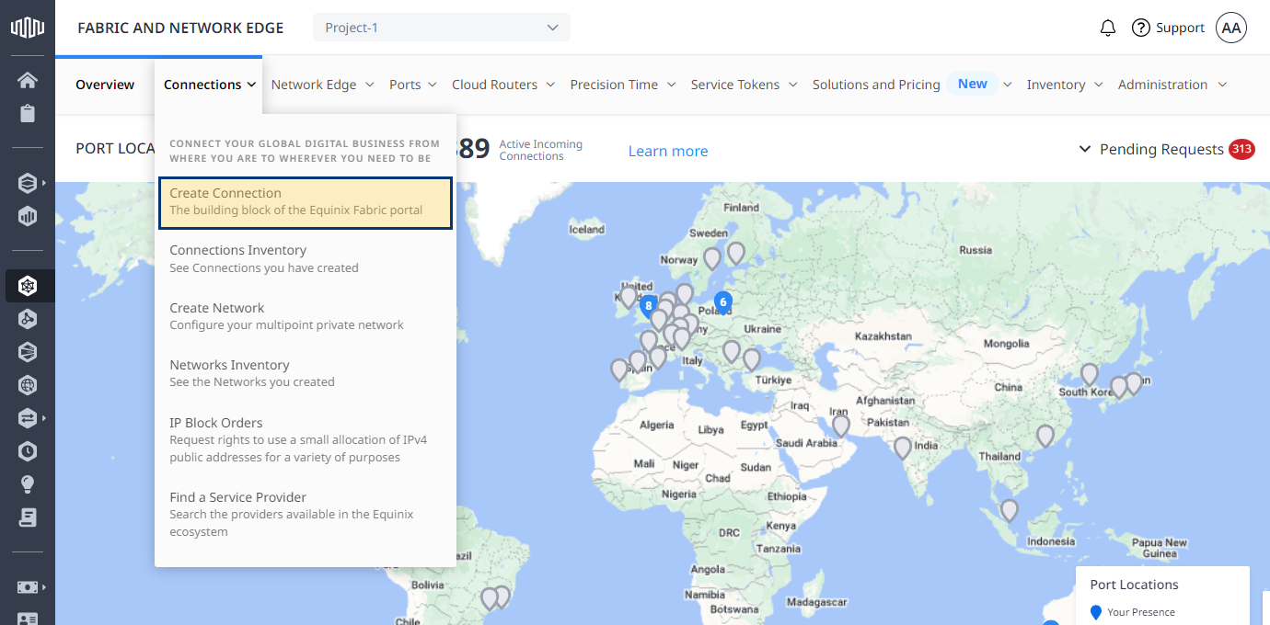
Task: Expand the Precision Time menu
Action: (x=623, y=85)
